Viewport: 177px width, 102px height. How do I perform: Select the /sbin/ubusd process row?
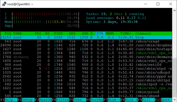pyautogui.click(x=86, y=96)
